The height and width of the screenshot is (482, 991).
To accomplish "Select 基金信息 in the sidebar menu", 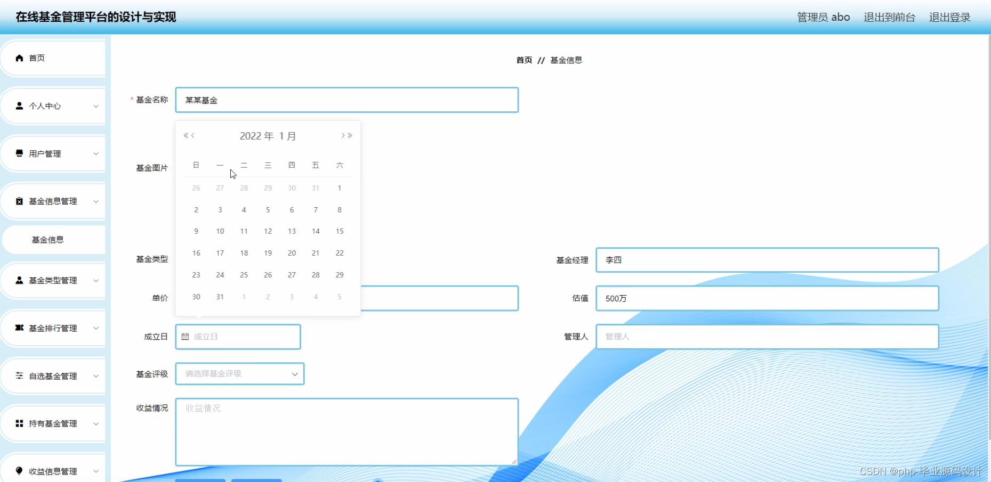I will click(47, 239).
